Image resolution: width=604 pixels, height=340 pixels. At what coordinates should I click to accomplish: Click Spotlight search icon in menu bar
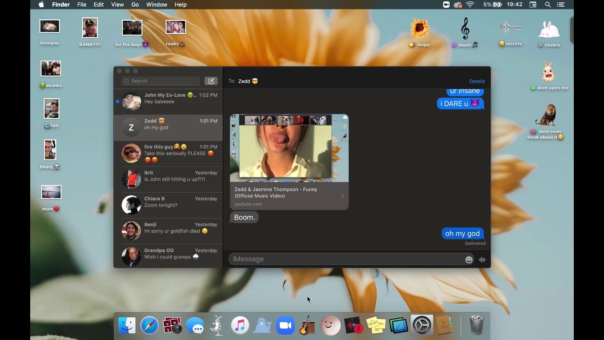tap(547, 5)
